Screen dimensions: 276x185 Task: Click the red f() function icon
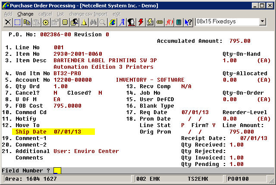169,22
